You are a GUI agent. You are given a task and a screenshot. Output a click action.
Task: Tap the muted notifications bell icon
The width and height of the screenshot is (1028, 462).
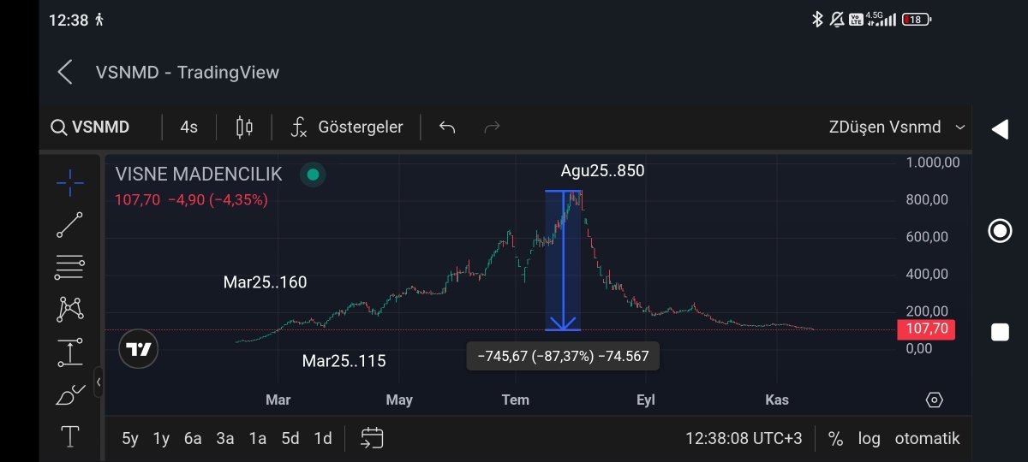pos(837,19)
